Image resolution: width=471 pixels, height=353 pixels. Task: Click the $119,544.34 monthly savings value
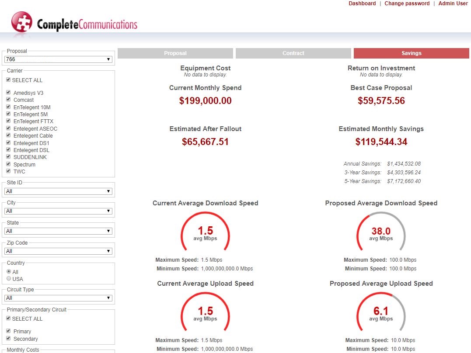(381, 142)
